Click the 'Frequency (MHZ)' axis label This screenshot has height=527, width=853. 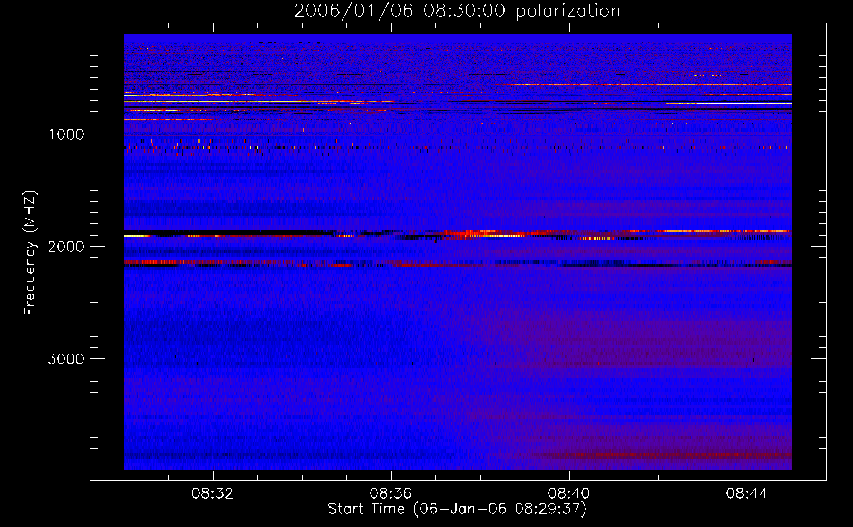tap(30, 253)
